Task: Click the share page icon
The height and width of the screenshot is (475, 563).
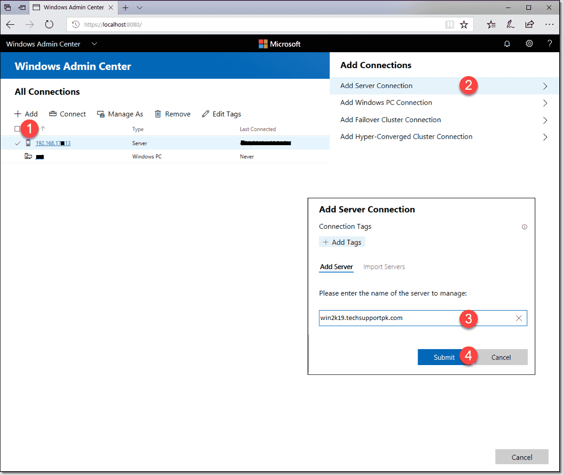Action: pyautogui.click(x=530, y=24)
